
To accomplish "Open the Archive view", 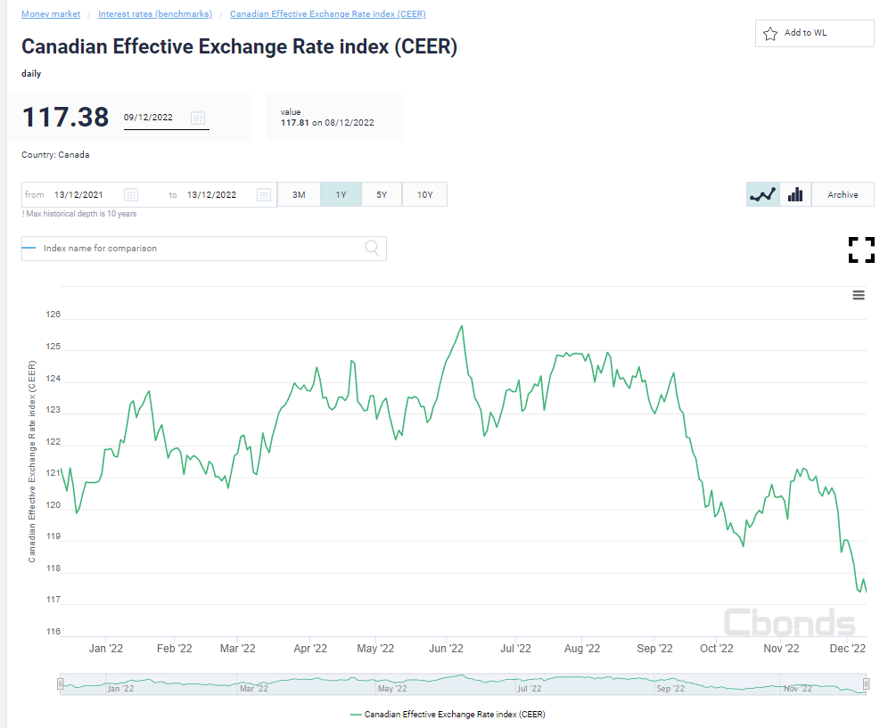I will click(x=843, y=194).
